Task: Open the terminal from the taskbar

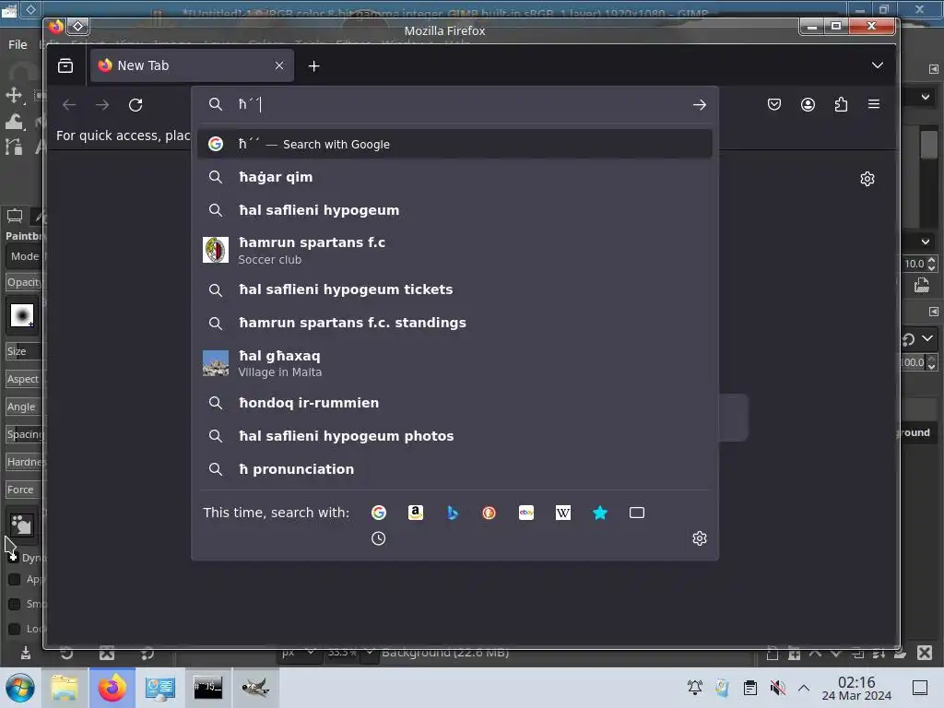Action: click(207, 688)
